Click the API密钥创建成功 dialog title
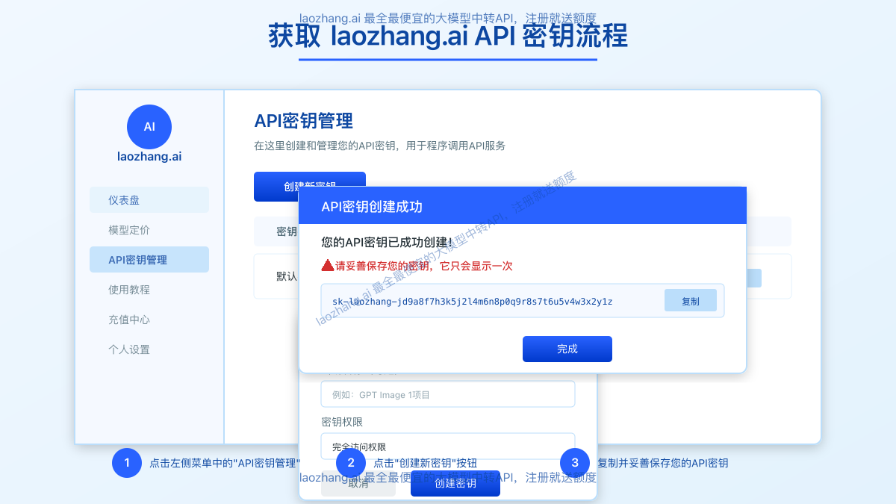The height and width of the screenshot is (504, 896). coord(373,207)
